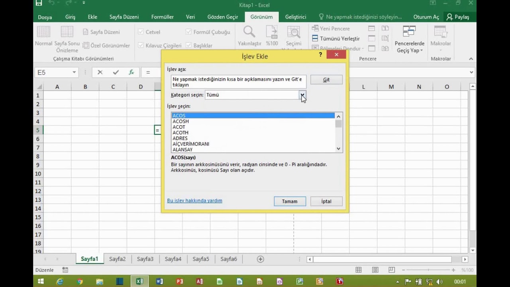Screen dimensions: 510x287
Task: Open Bu işlev hakkında yardım link
Action: point(194,201)
